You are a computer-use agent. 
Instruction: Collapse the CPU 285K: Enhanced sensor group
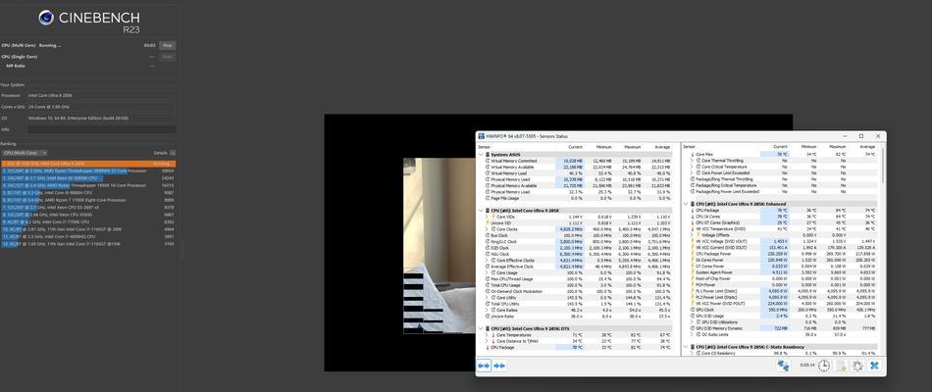[x=686, y=204]
